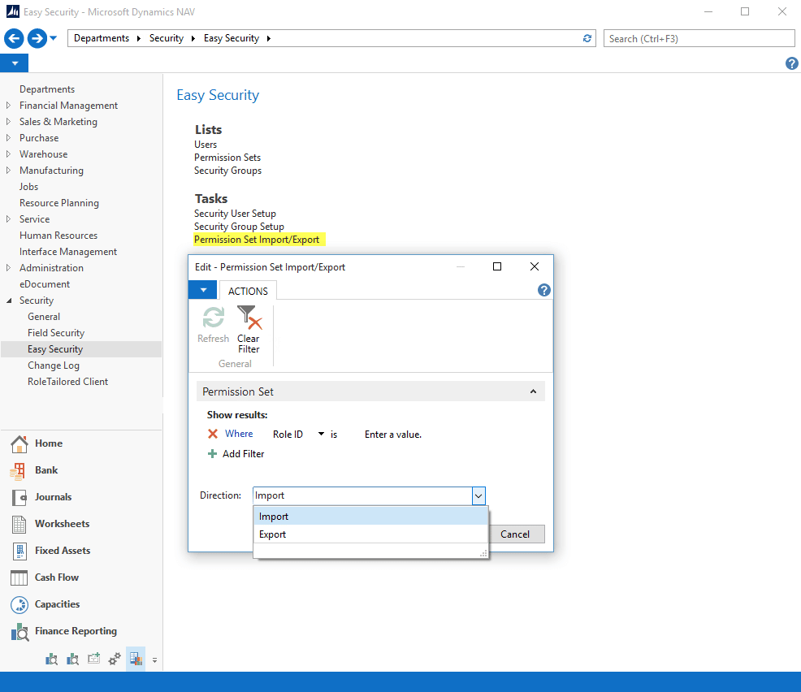Expand the Administration tree node
801x692 pixels.
click(8, 267)
